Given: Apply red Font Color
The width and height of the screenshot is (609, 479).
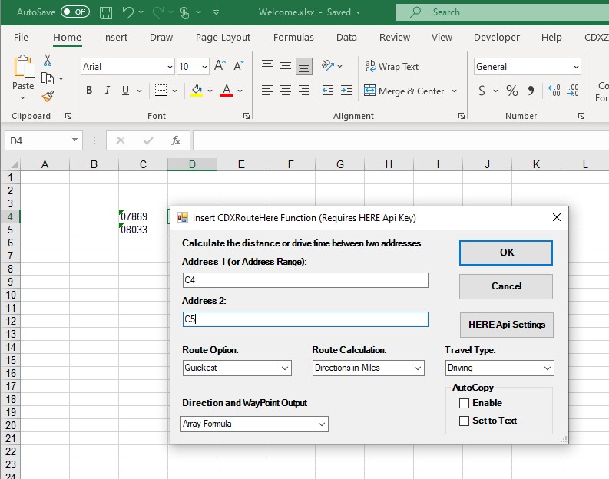Looking at the screenshot, I should pos(227,91).
